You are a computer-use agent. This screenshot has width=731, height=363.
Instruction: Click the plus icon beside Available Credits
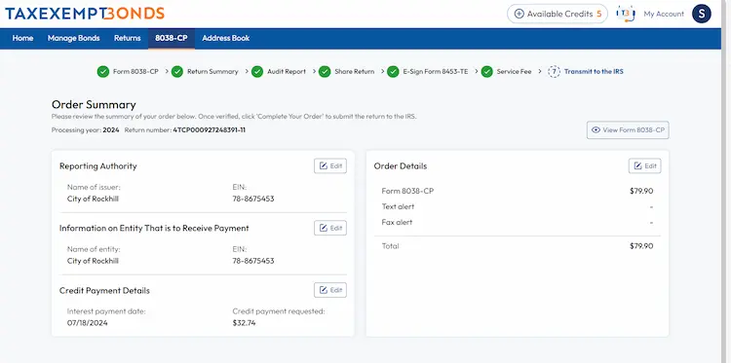pos(519,14)
